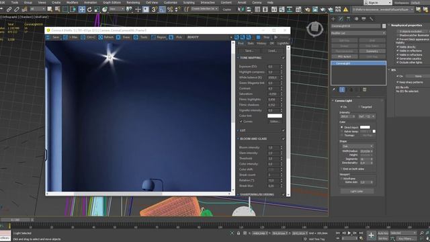Click Configure modifier sets icon

tap(364, 89)
